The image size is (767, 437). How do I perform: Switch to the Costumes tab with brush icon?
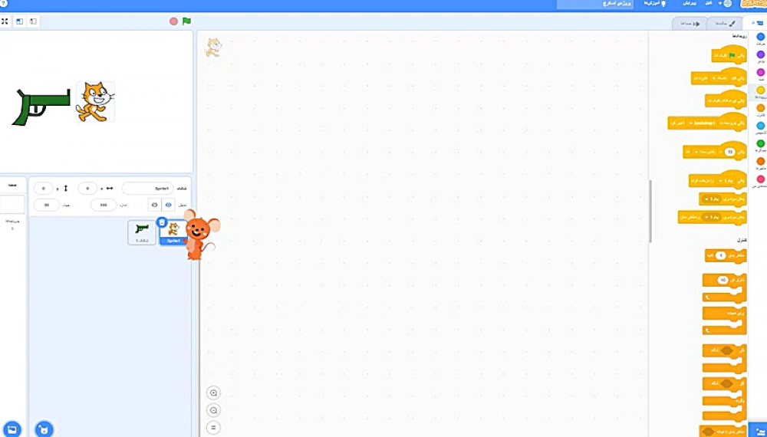(x=725, y=23)
